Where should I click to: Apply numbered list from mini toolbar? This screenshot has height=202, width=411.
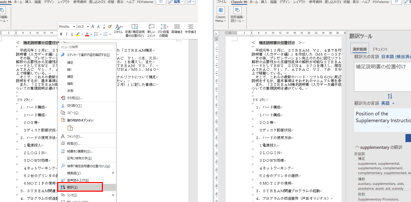point(105,34)
